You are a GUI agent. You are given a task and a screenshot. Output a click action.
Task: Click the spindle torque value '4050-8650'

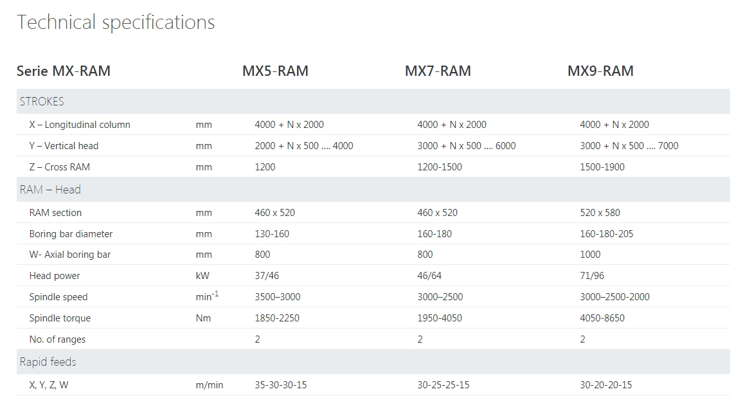[602, 318]
